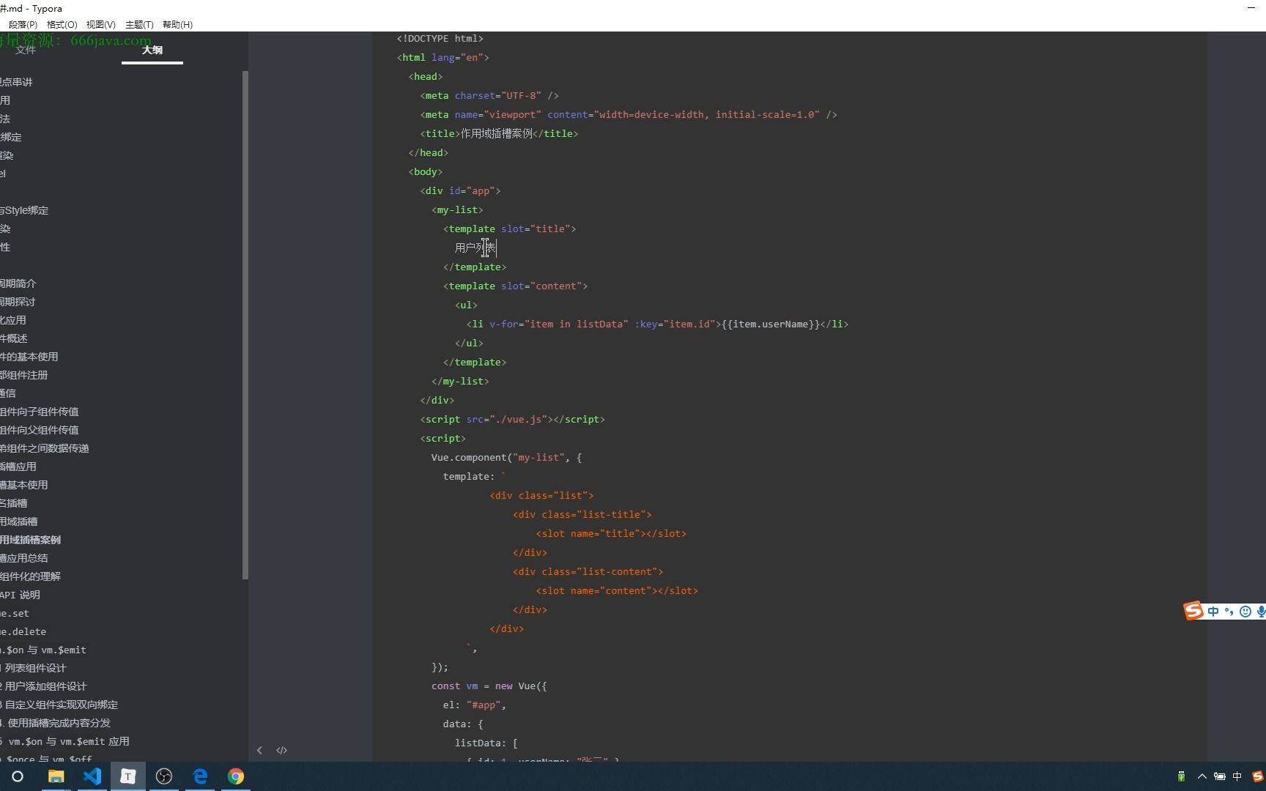Go to outline item 应用总结
1266x791 pixels.
23,558
